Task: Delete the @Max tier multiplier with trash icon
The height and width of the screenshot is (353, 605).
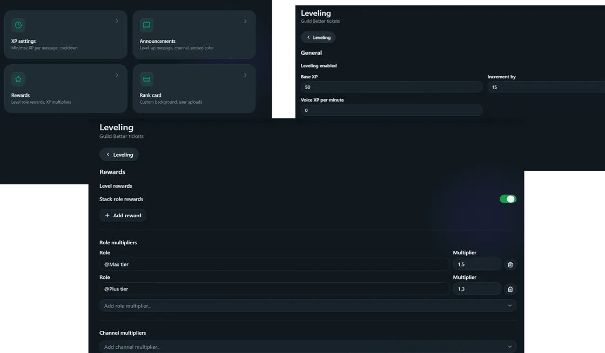Action: tap(510, 264)
